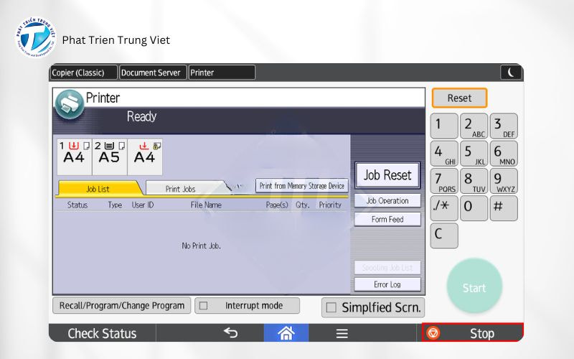Tap the back arrow icon

click(230, 332)
